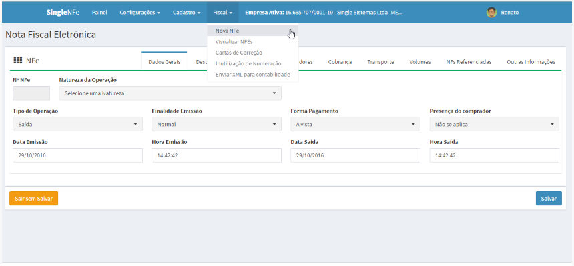Click the Hora Saída time field

click(494, 155)
